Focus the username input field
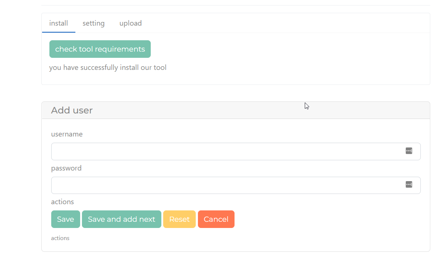Screen dimensions: 446x262 click(x=236, y=151)
